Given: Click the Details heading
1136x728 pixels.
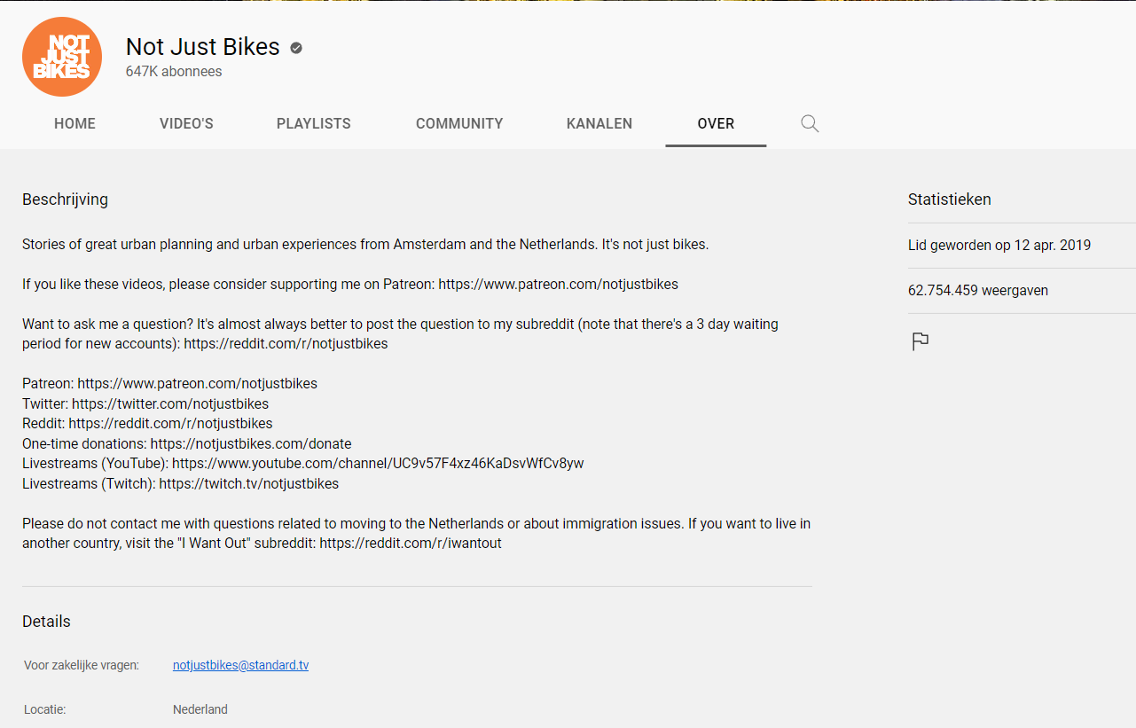Looking at the screenshot, I should [x=46, y=622].
